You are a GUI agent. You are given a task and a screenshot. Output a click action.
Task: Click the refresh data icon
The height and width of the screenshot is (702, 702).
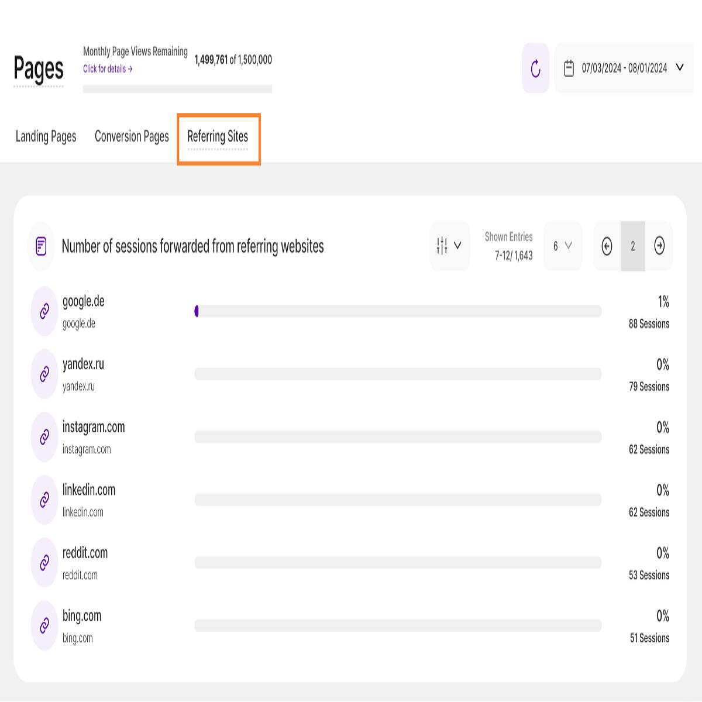point(535,68)
